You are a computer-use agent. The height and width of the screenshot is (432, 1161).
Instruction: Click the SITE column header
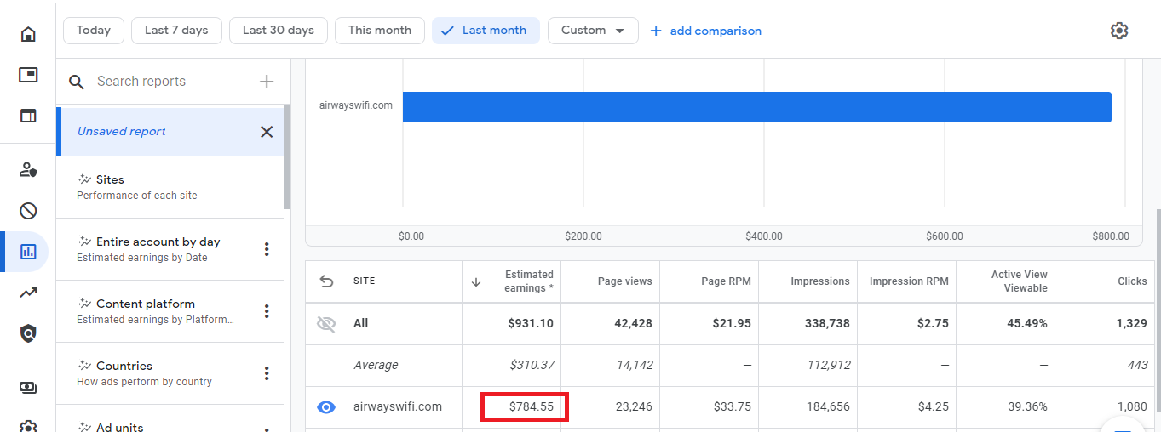point(365,281)
